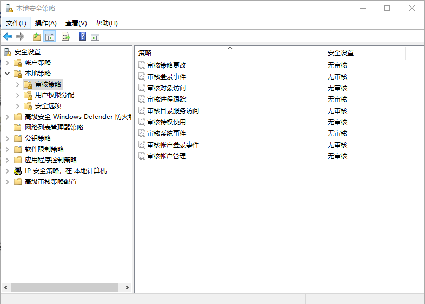Click the 审核帐户登录事件 policy icon
Screen dimensions: 425x304
coord(142,145)
